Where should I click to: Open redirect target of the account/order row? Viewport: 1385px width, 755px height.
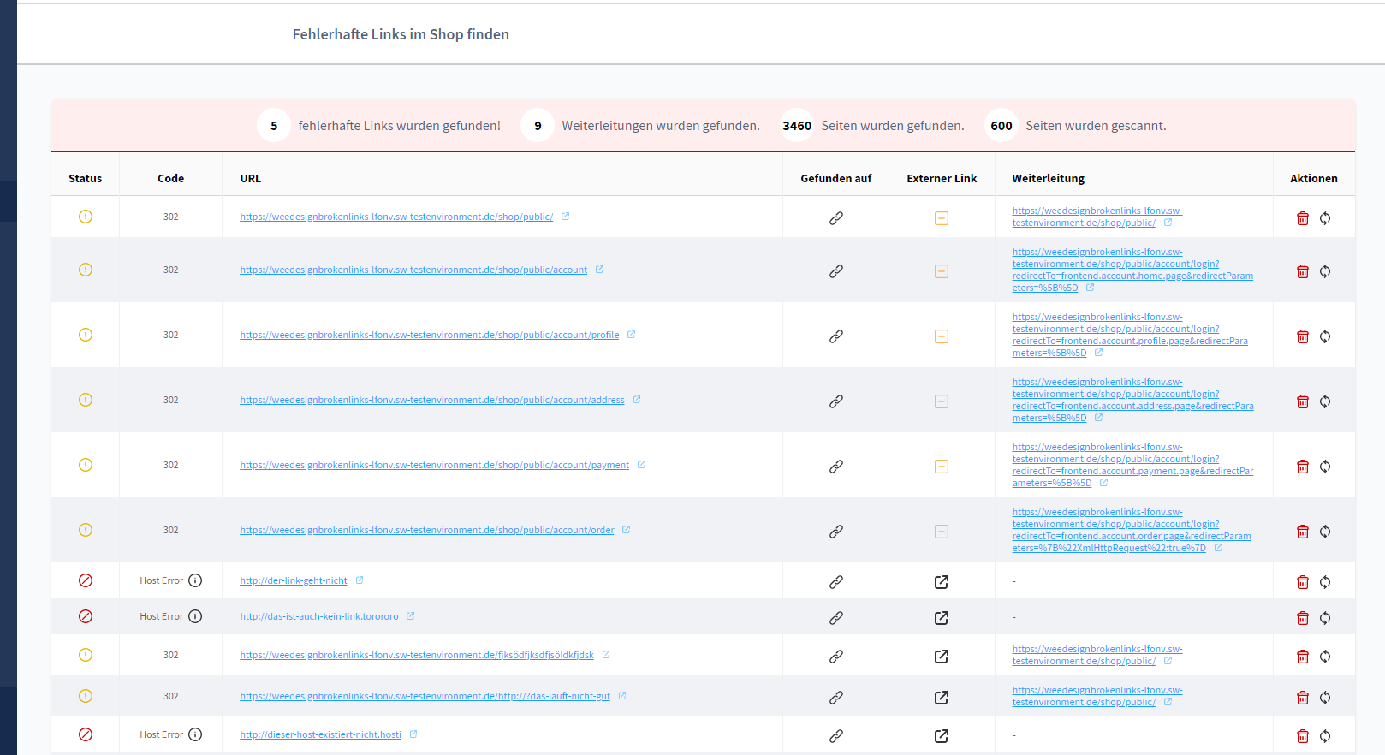click(x=1132, y=530)
